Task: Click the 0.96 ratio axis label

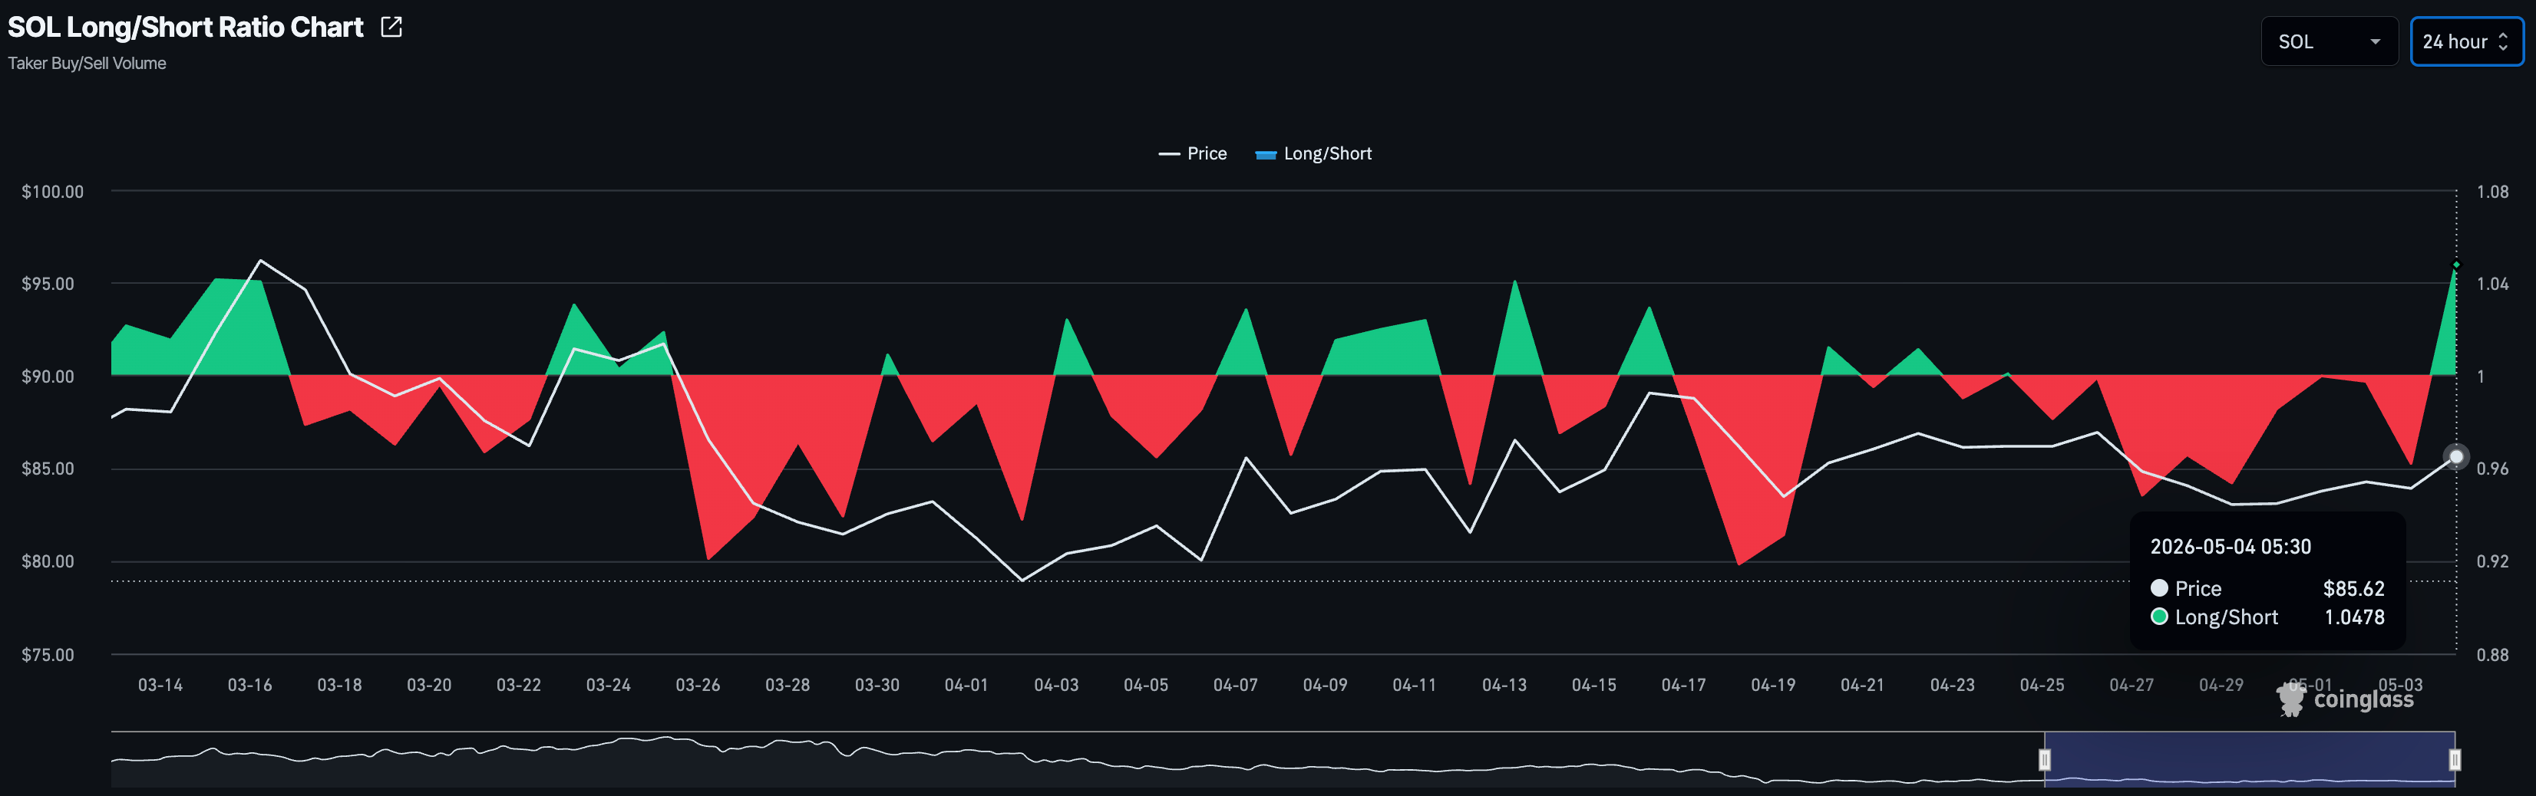Action: [2493, 469]
